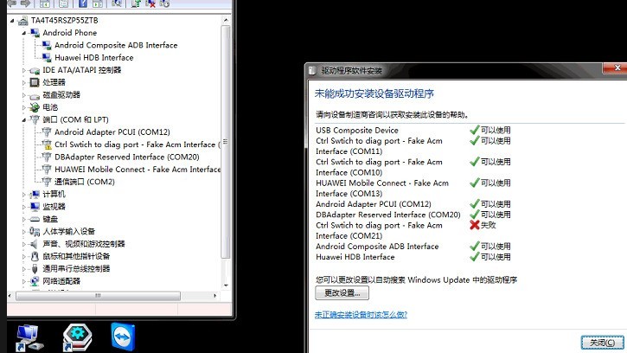Click the 通用串行总线控制器 USB icon

click(35, 268)
